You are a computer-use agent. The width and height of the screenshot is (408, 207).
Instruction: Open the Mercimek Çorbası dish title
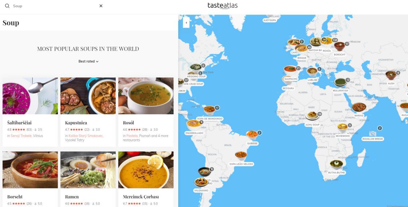[x=141, y=196]
